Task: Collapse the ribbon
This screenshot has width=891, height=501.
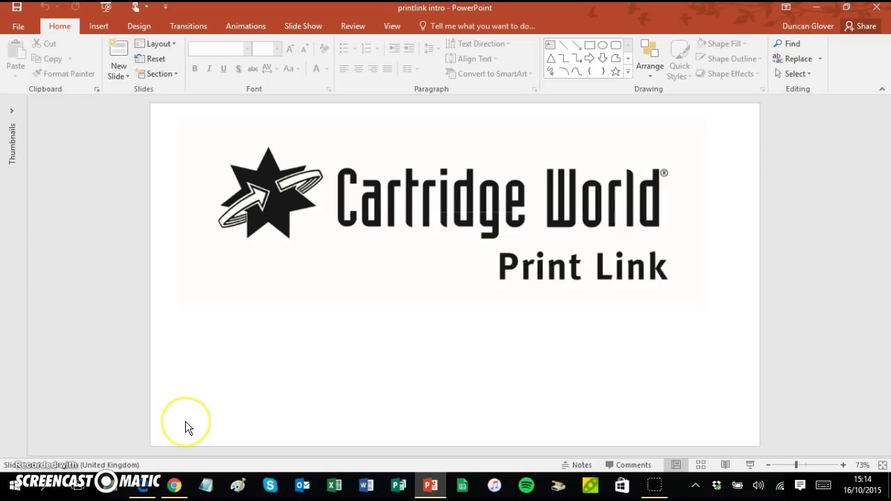Action: (x=882, y=89)
